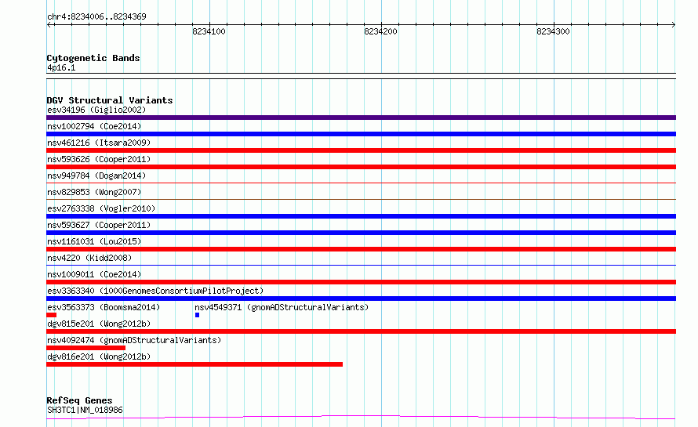
Task: Click the esv34196 (Giglio2002) variant label
Action: 96,110
